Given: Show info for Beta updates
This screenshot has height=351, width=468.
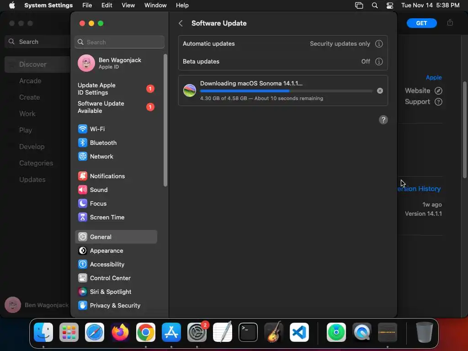Looking at the screenshot, I should tap(379, 62).
